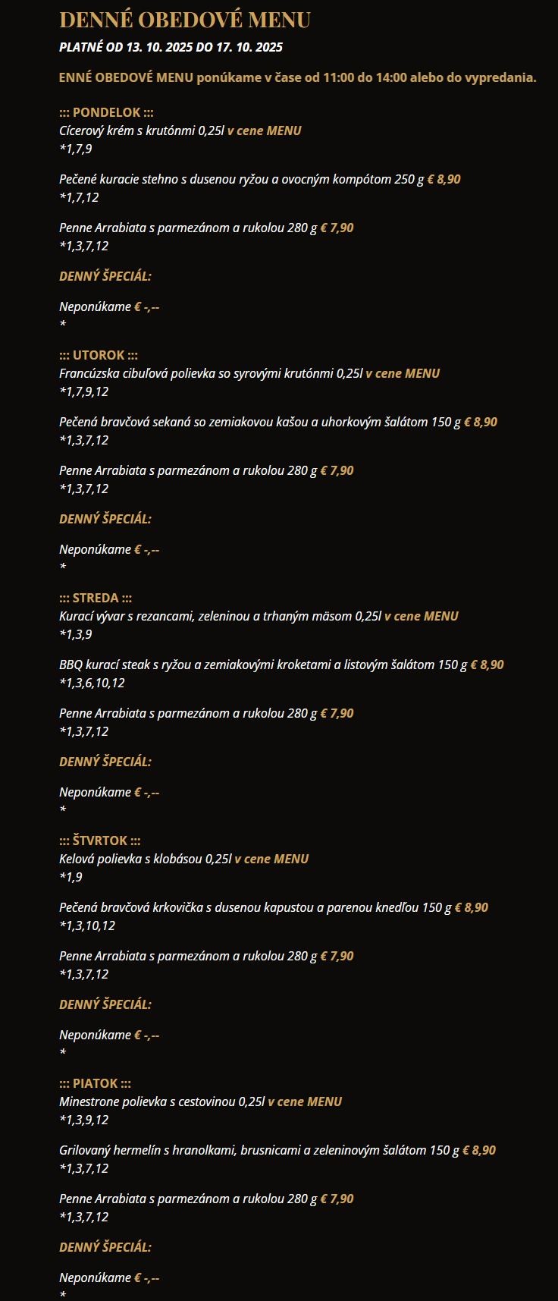Click the Grilovaný hermelín s hranolkami dish
This screenshot has width=558, height=1301.
click(259, 1150)
